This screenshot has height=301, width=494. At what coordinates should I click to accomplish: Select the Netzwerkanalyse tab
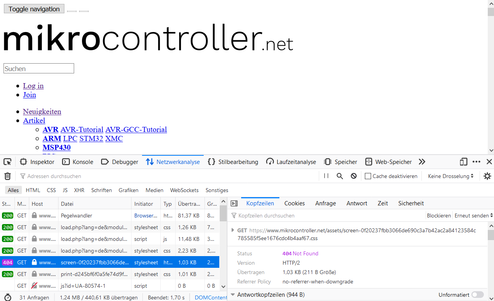[x=173, y=162]
